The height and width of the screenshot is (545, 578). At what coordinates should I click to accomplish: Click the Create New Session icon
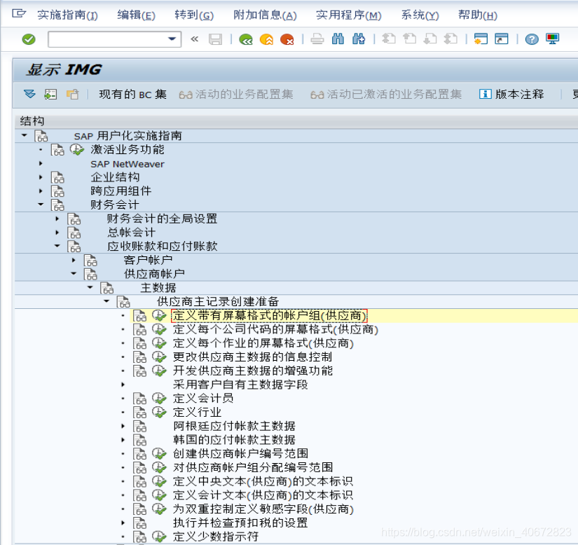coord(481,39)
